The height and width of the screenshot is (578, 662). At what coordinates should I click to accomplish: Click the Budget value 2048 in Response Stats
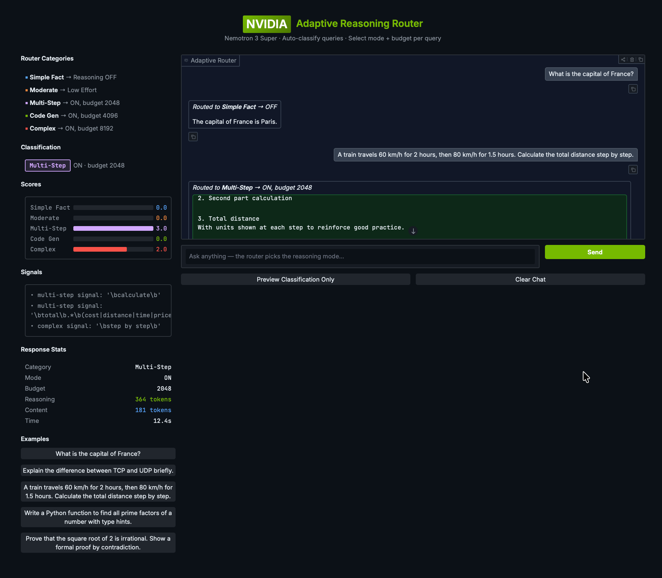click(x=164, y=389)
